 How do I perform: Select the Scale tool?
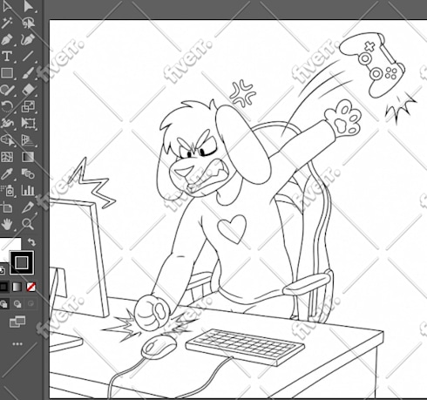[x=28, y=106]
